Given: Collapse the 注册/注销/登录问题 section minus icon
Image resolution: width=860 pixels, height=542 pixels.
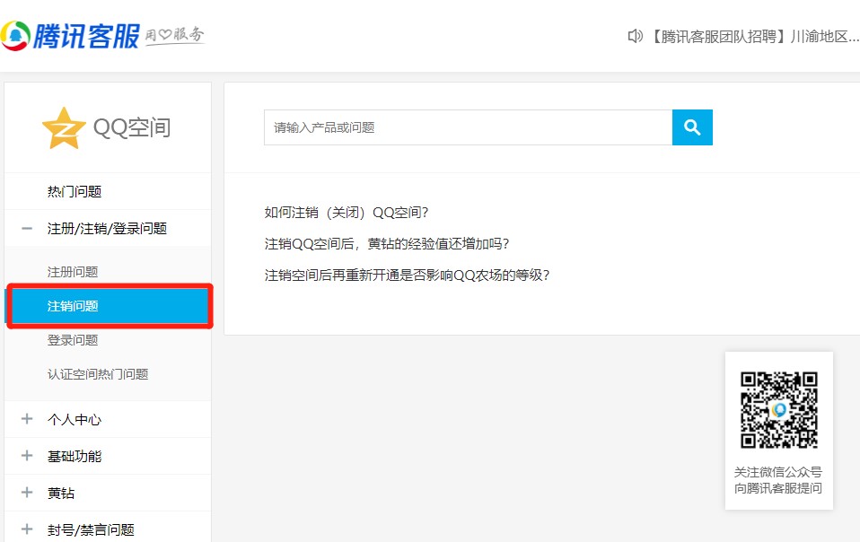Looking at the screenshot, I should coord(27,229).
